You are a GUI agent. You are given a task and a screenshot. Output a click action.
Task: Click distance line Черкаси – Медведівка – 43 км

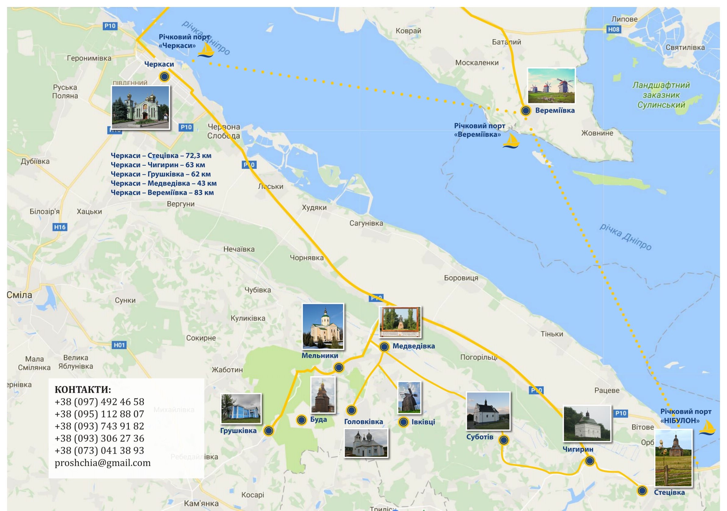(x=164, y=183)
